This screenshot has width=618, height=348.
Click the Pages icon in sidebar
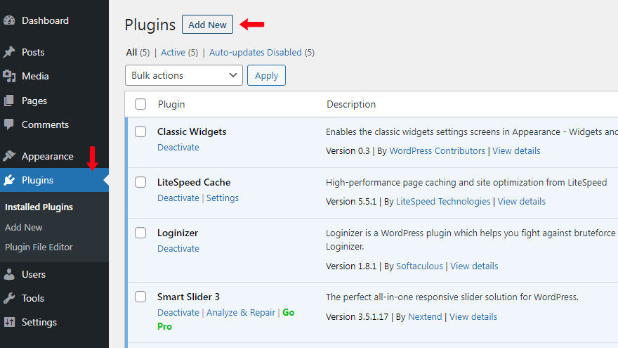pos(9,101)
